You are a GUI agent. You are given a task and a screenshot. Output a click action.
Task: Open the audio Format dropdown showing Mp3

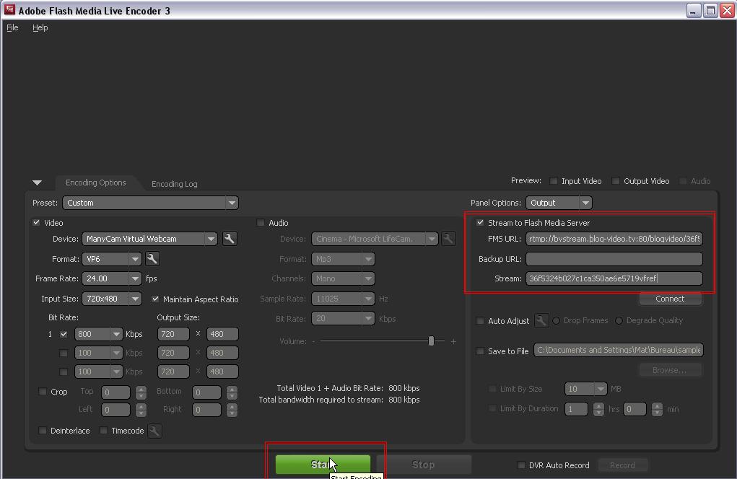[343, 259]
